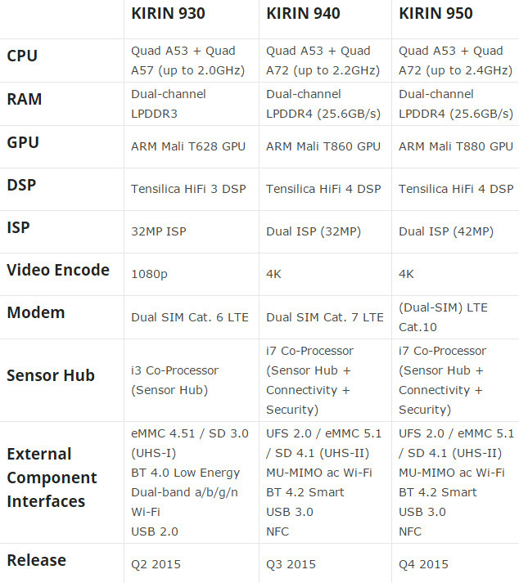Click the Release row label
The height and width of the screenshot is (583, 519).
(x=37, y=560)
